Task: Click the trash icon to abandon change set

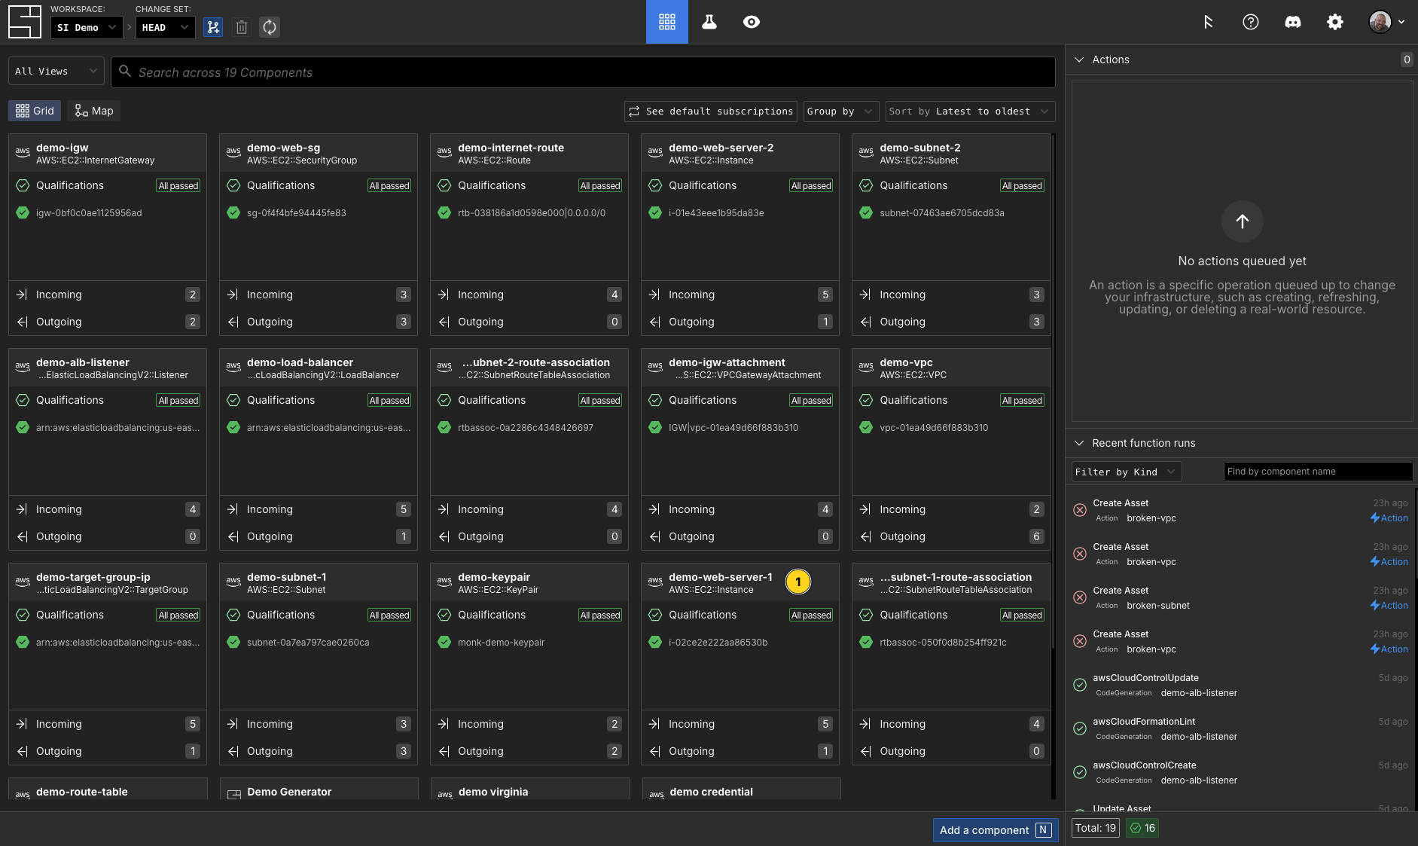Action: coord(242,28)
